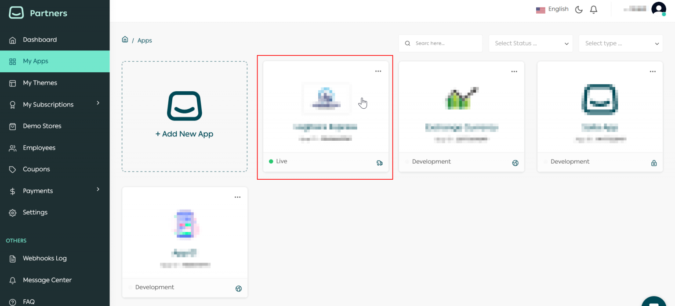Open the FAQ page
Viewport: 675px width, 306px height.
[x=29, y=301]
